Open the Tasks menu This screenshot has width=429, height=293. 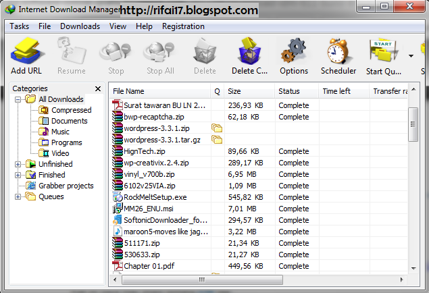[19, 26]
